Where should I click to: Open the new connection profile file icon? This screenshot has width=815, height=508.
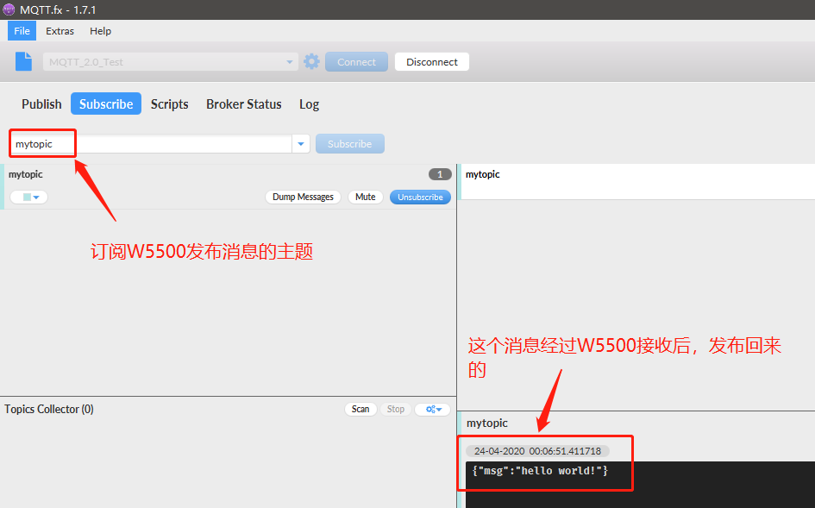point(23,61)
